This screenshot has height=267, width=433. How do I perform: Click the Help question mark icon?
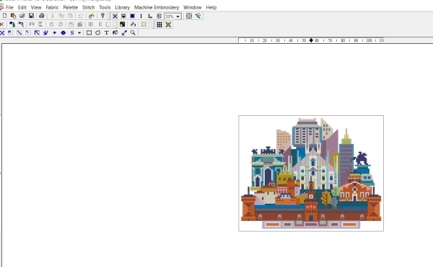(102, 16)
